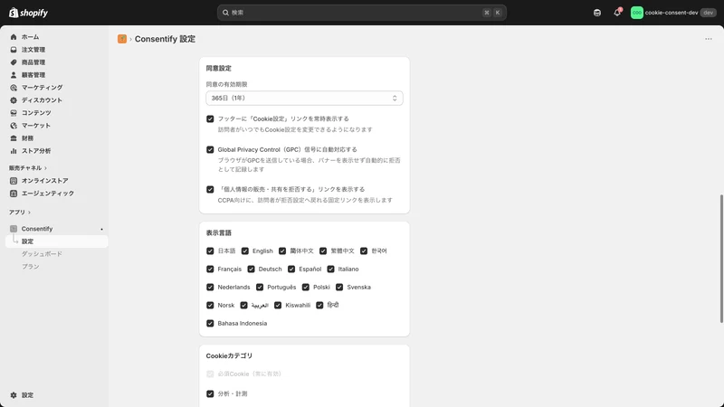The image size is (724, 407).
Task: Uncheck the Español language checkbox
Action: 291,269
